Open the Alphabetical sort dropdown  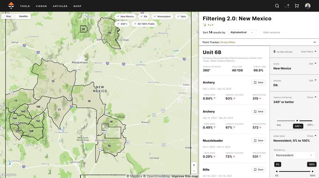(x=242, y=32)
